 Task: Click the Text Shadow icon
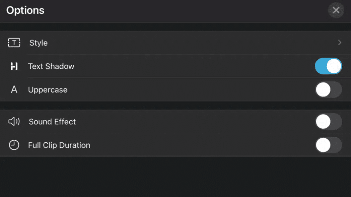tap(14, 66)
